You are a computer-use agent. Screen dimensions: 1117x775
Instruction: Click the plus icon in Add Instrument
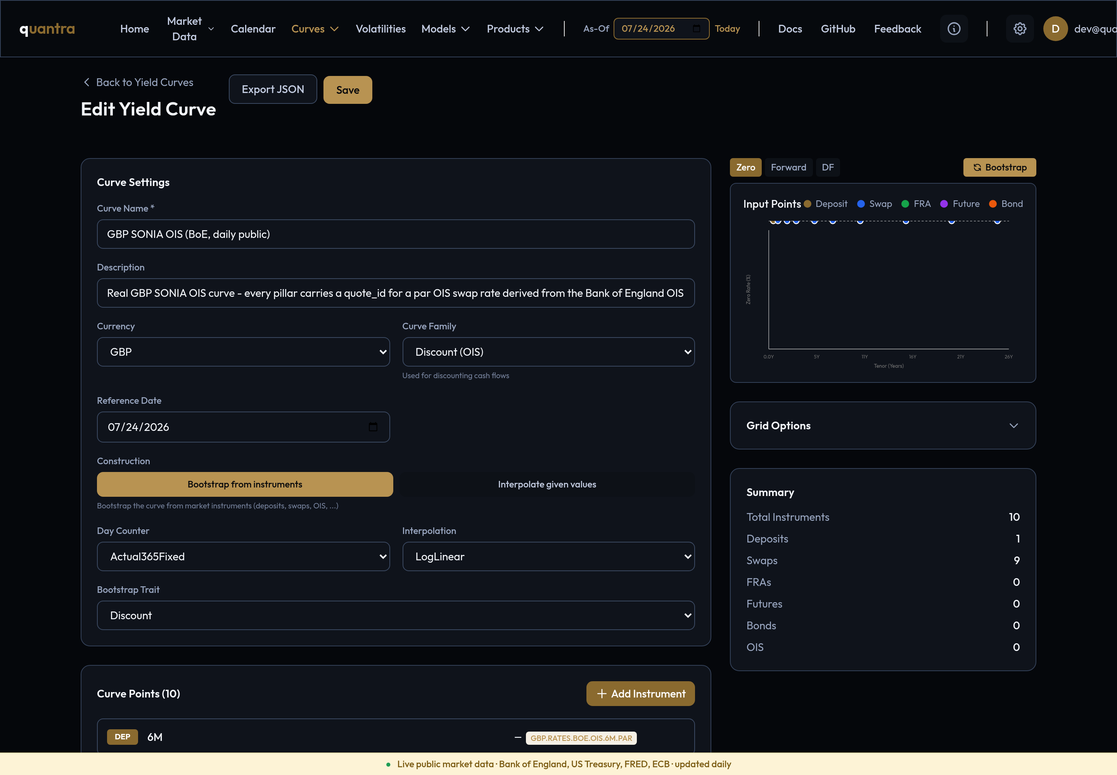click(x=602, y=693)
